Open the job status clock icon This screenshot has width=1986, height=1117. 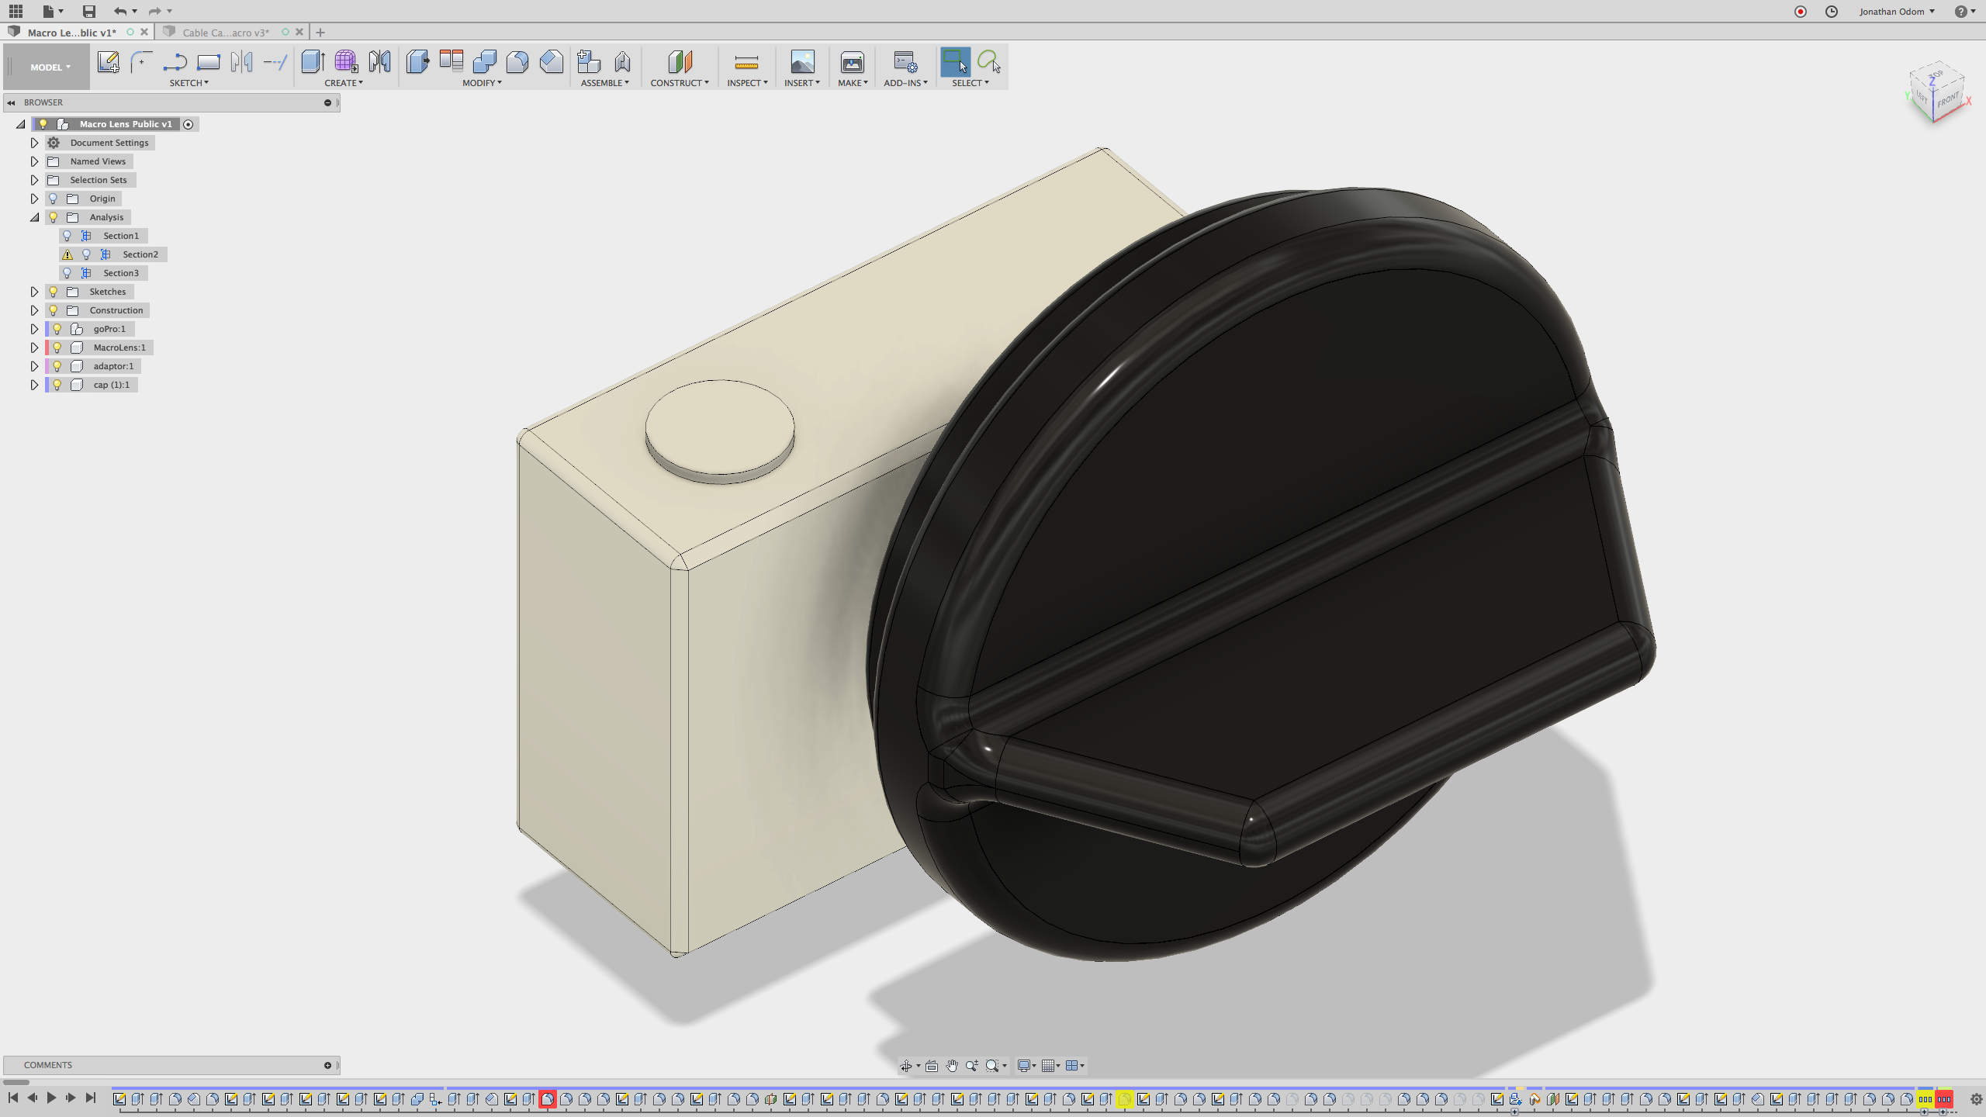point(1832,11)
